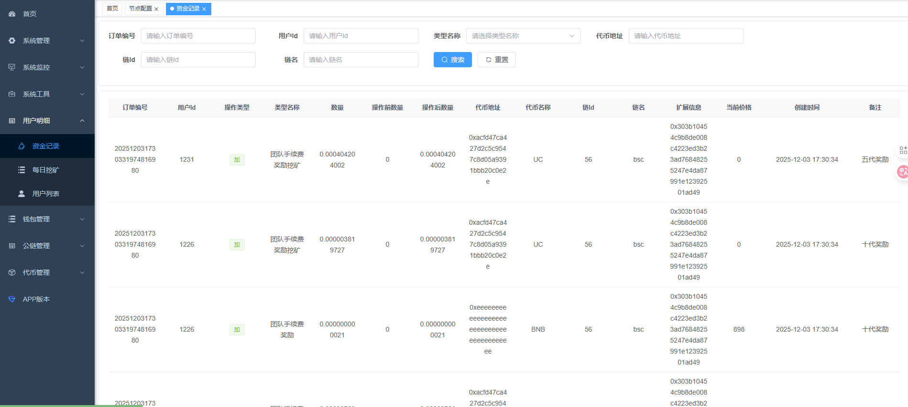Open the 类型名称 dropdown selector
The image size is (908, 407).
[523, 36]
